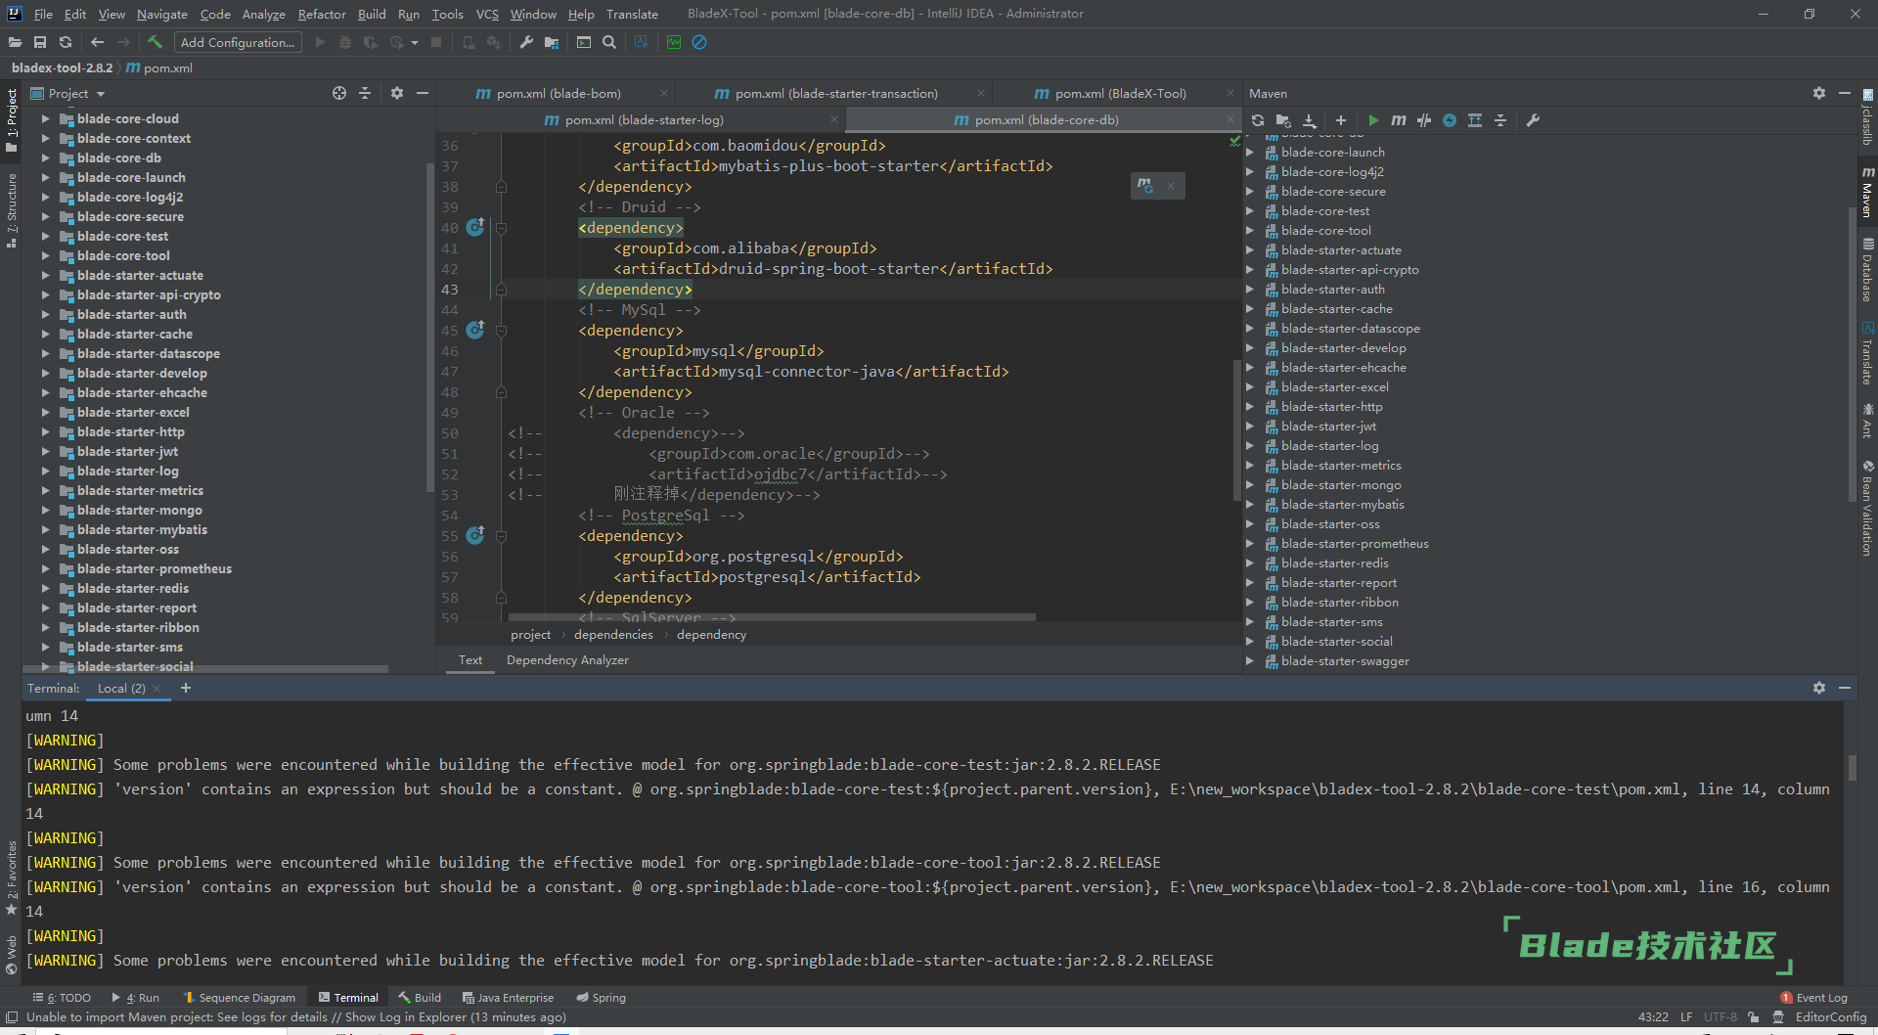Image resolution: width=1878 pixels, height=1035 pixels.
Task: Show Maven dependencies diagram icon
Action: tap(1475, 120)
